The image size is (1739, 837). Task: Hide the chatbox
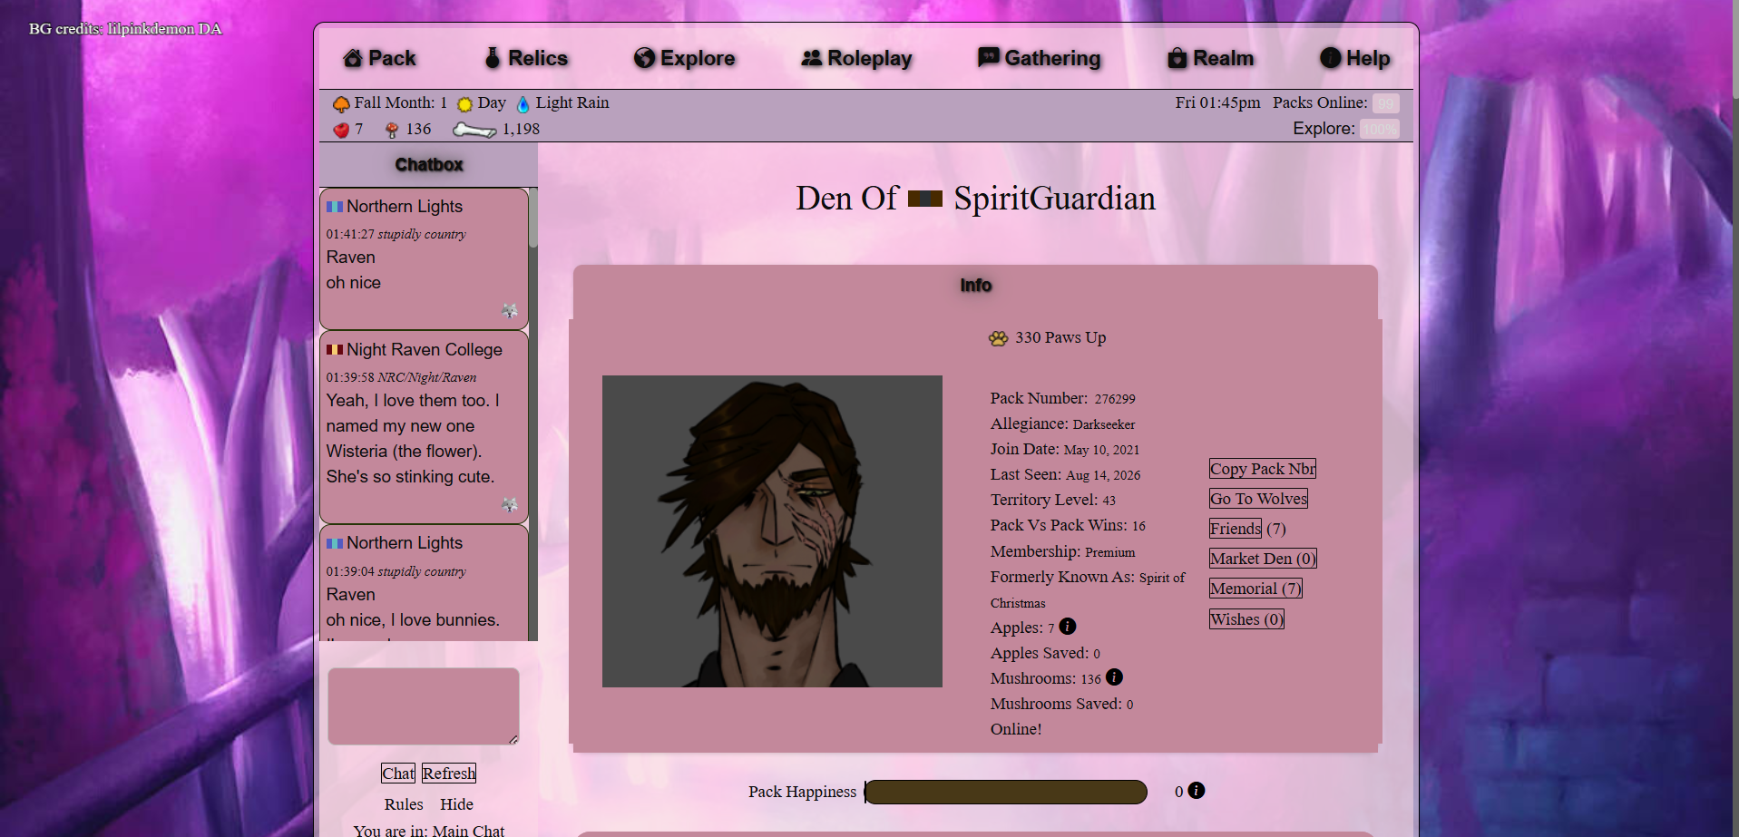[457, 804]
